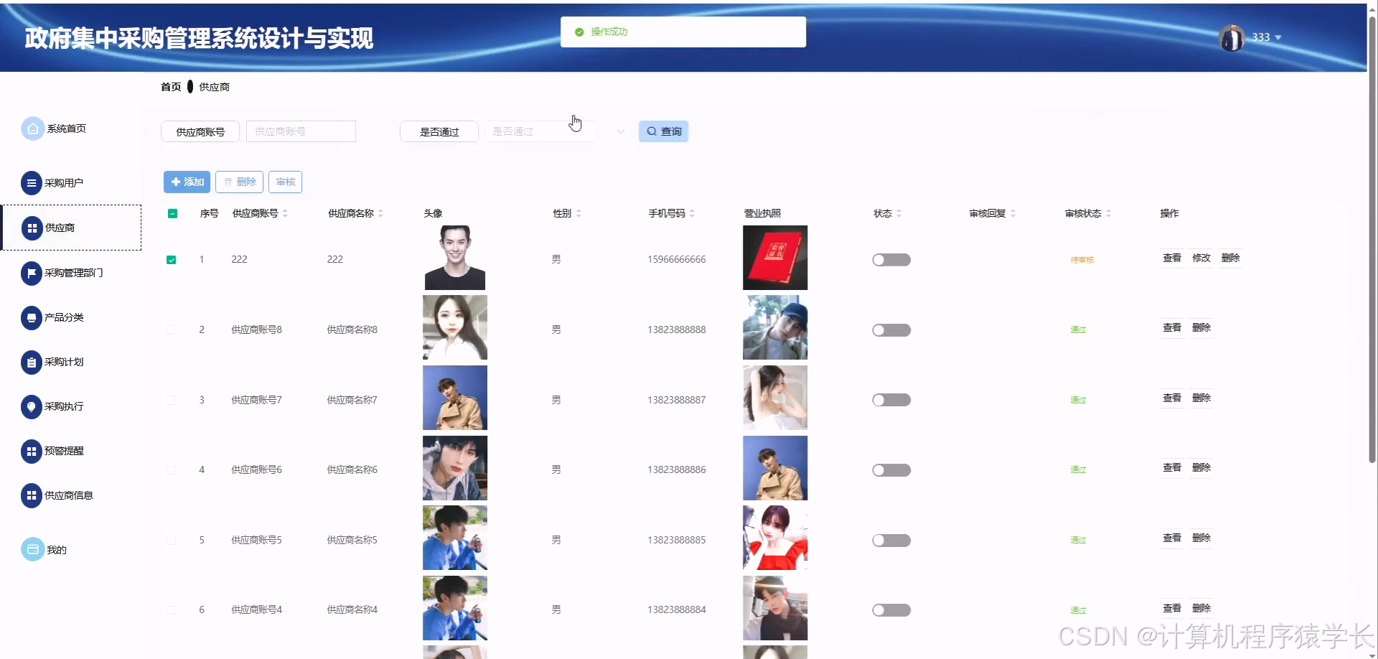Uncheck the checkbox for supplier 222
This screenshot has width=1378, height=659.
pyautogui.click(x=172, y=259)
